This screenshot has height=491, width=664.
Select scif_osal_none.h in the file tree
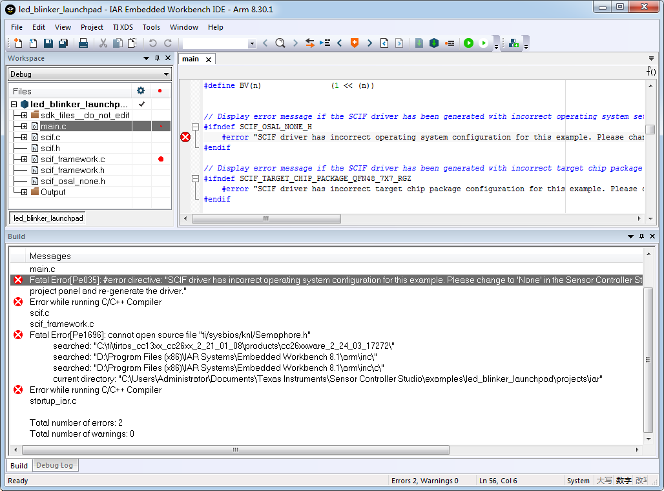click(x=73, y=182)
